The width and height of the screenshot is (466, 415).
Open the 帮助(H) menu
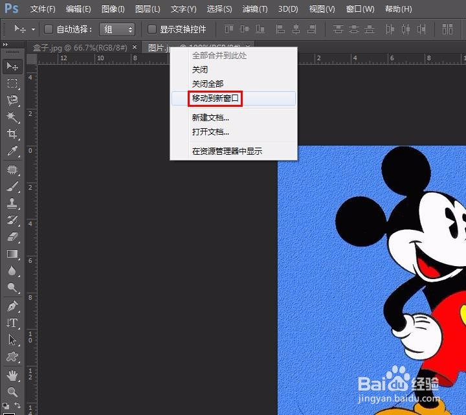coord(398,9)
